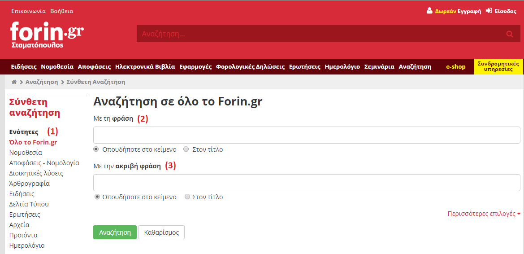524x254 pixels.
Task: Select Στον τίτλο radio under φράση field
Action: click(186, 149)
